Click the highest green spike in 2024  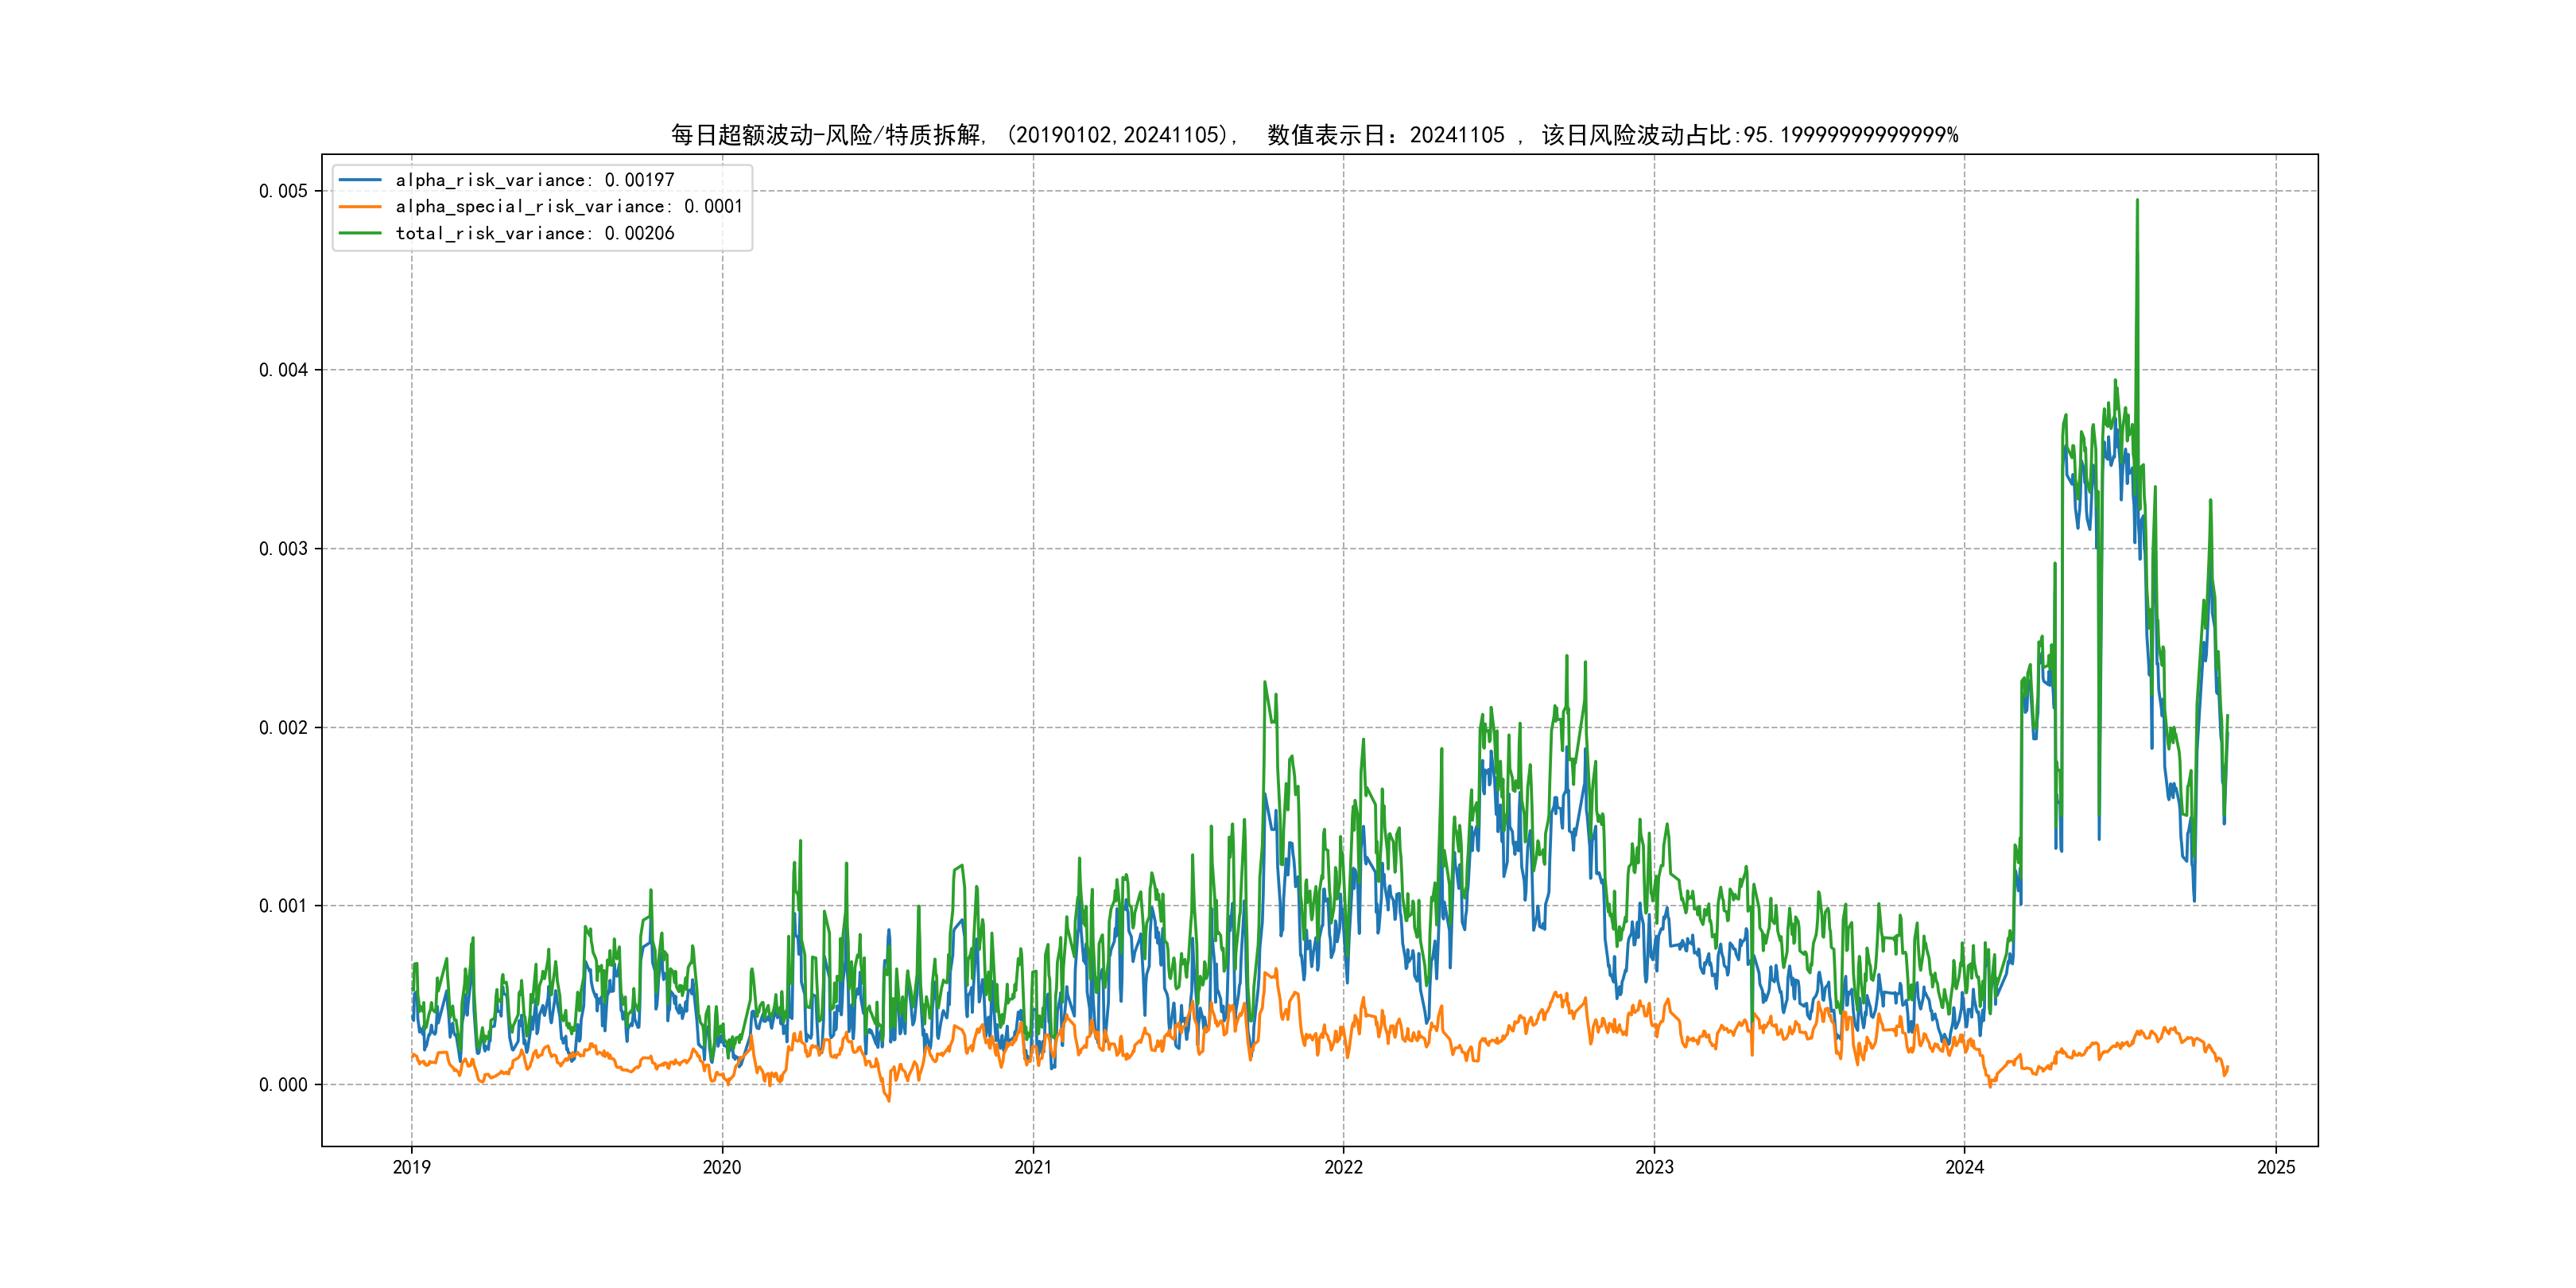click(2137, 203)
